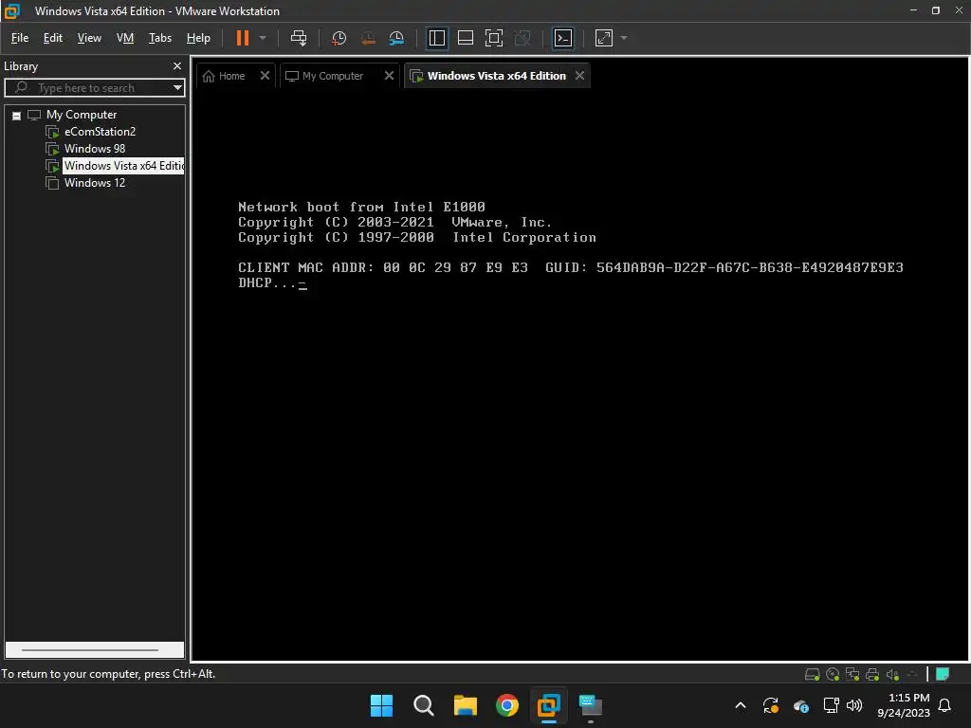Toggle the thumbnail bar view button
Image resolution: width=971 pixels, height=728 pixels.
[465, 38]
